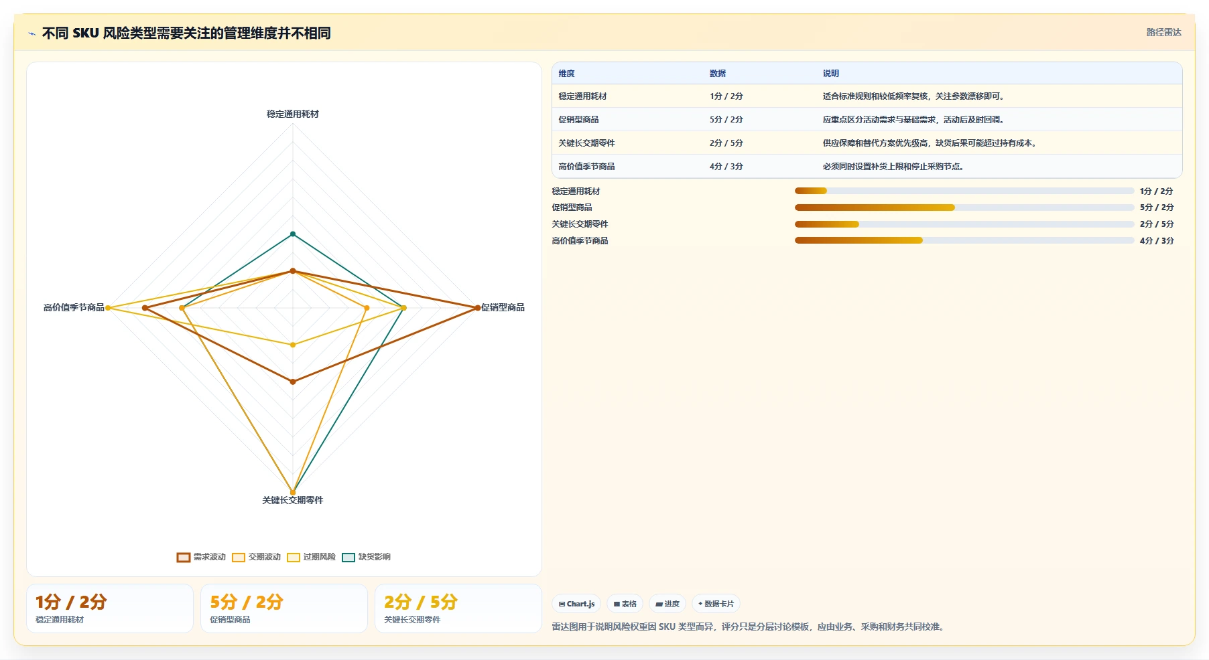Click the yellow data point at 高价值季节商品 axis end
Viewport: 1209px width, 660px height.
[x=108, y=308]
